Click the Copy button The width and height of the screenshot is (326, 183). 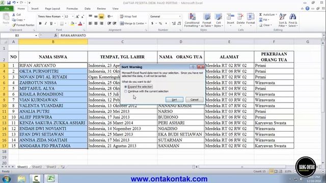(x=18, y=20)
